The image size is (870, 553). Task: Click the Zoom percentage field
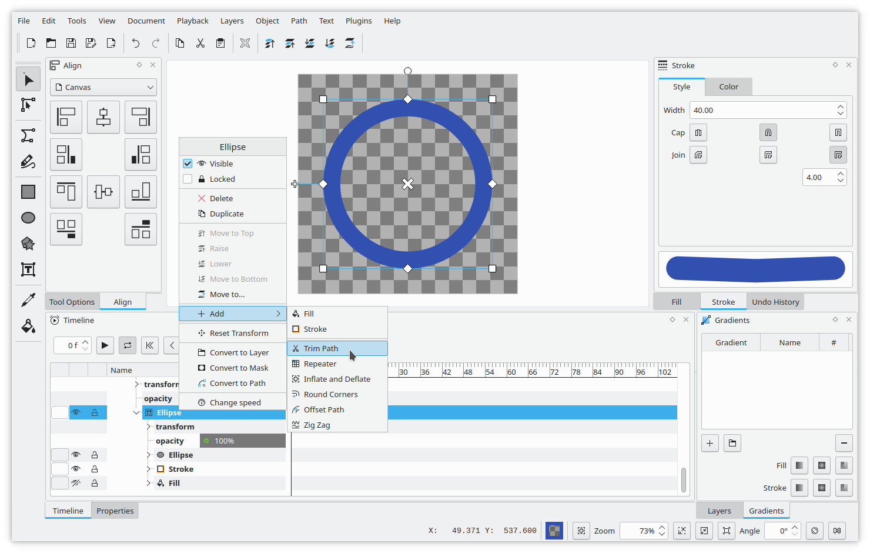pos(644,531)
